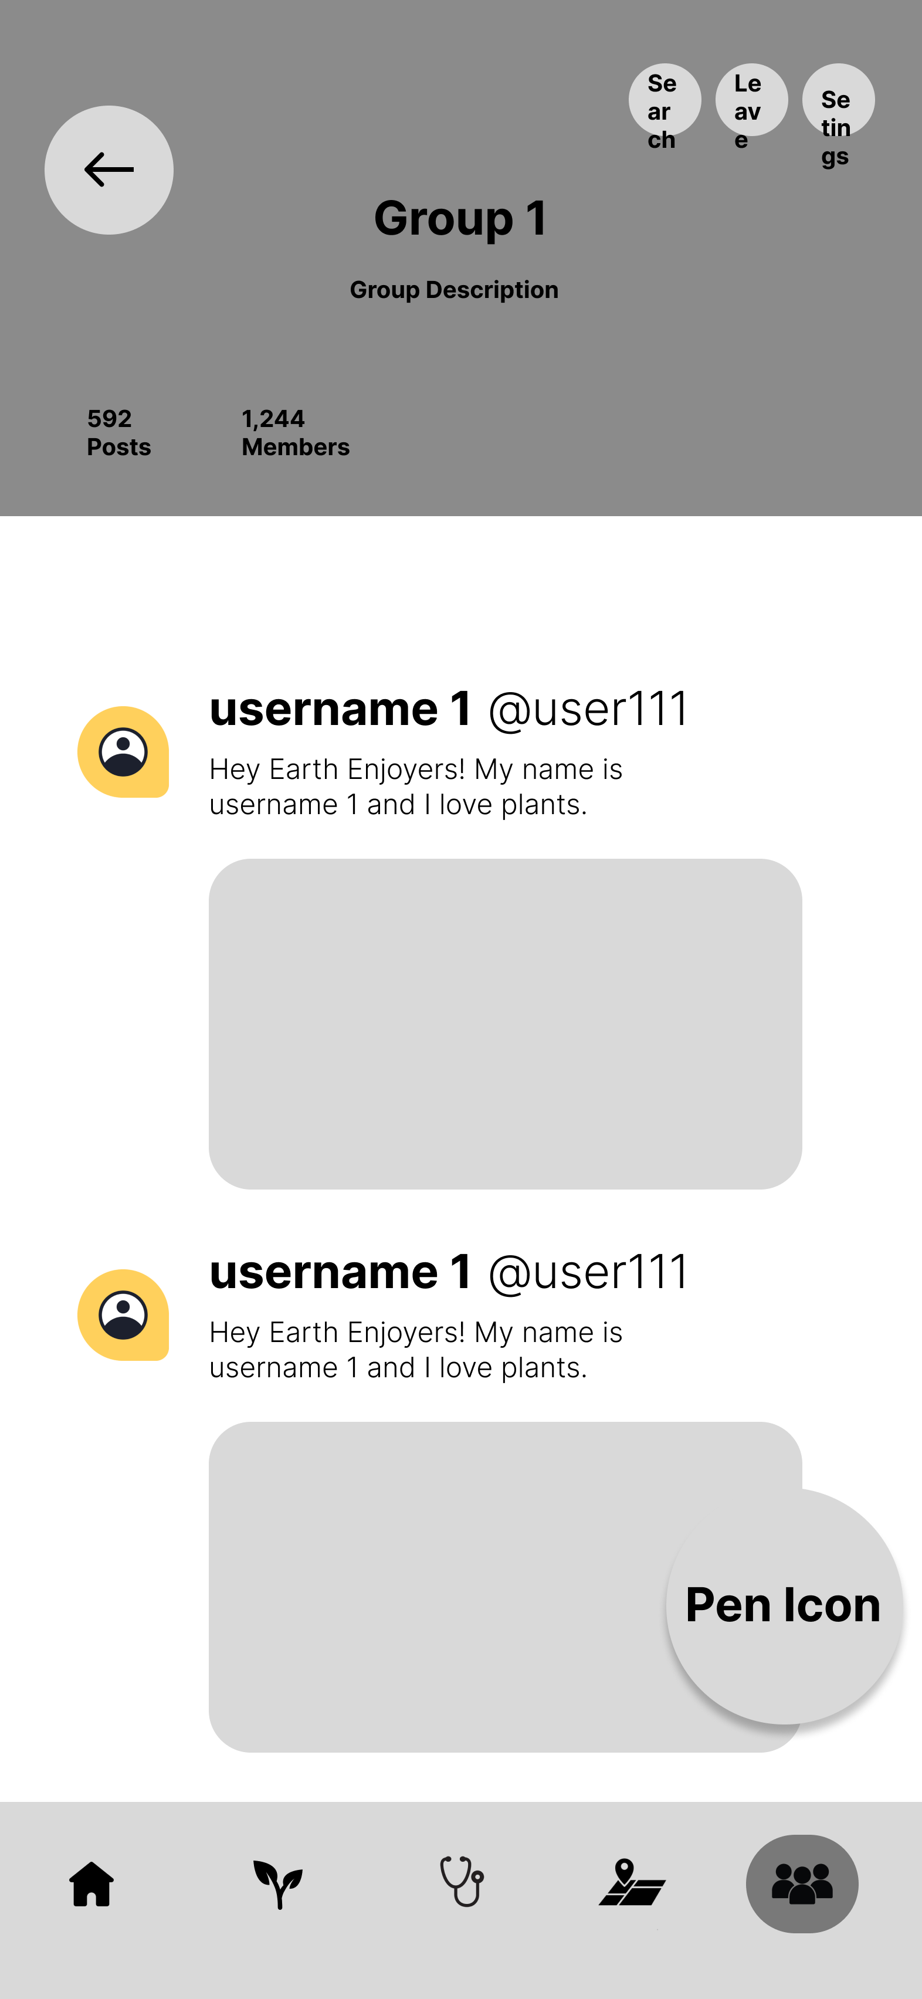Open the Search circle button

point(665,101)
